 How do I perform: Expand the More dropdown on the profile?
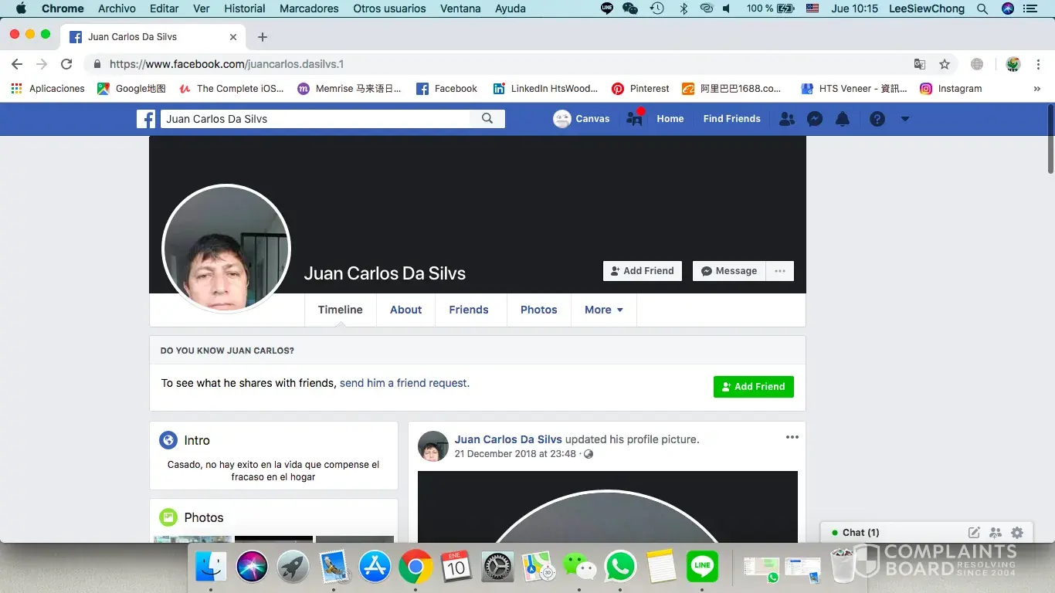[603, 310]
